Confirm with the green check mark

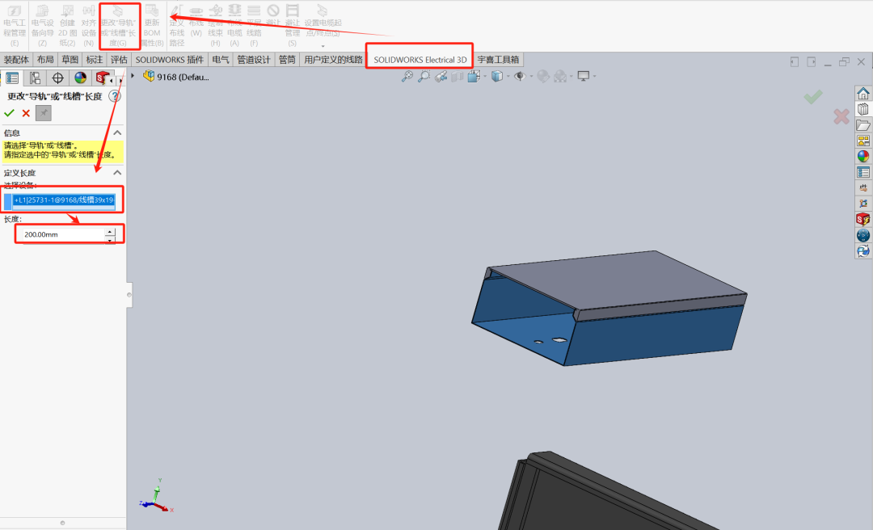click(x=10, y=112)
